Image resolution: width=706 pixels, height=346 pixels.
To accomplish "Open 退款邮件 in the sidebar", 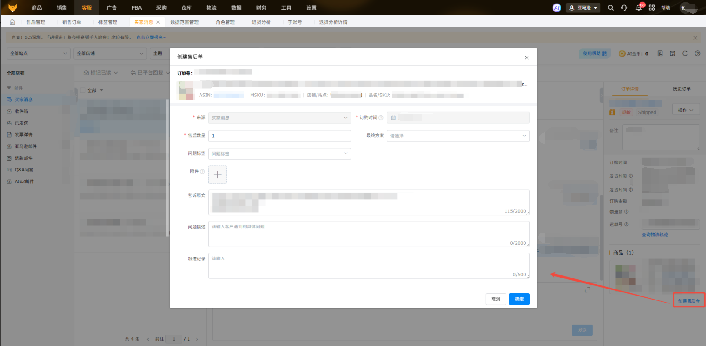I will point(24,158).
